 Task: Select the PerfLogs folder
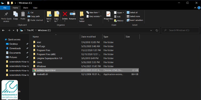pos(85,46)
